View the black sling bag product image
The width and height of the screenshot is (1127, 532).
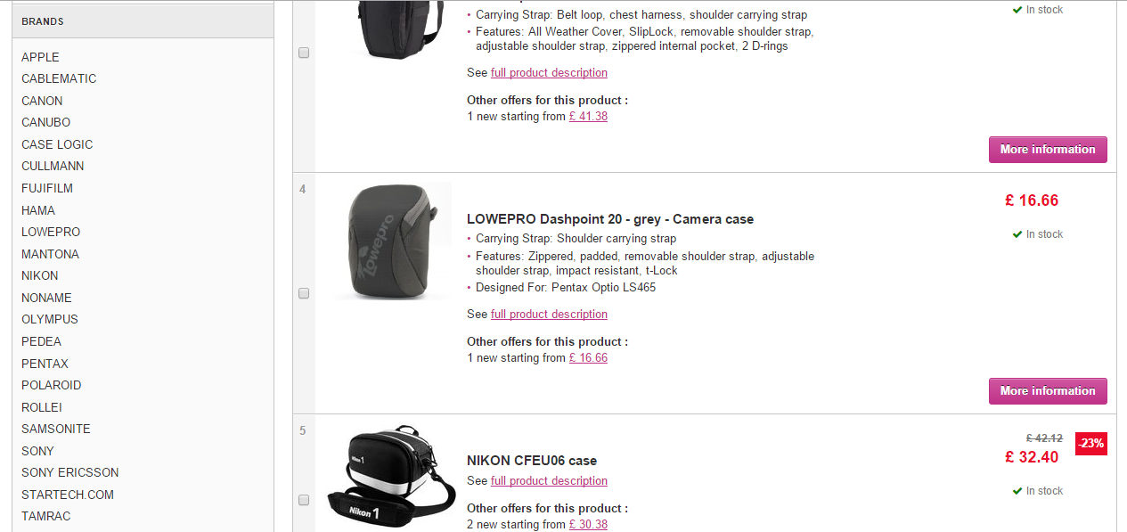click(387, 29)
